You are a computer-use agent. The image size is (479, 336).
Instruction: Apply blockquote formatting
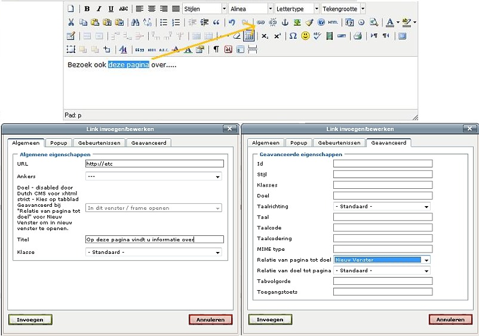click(x=216, y=22)
